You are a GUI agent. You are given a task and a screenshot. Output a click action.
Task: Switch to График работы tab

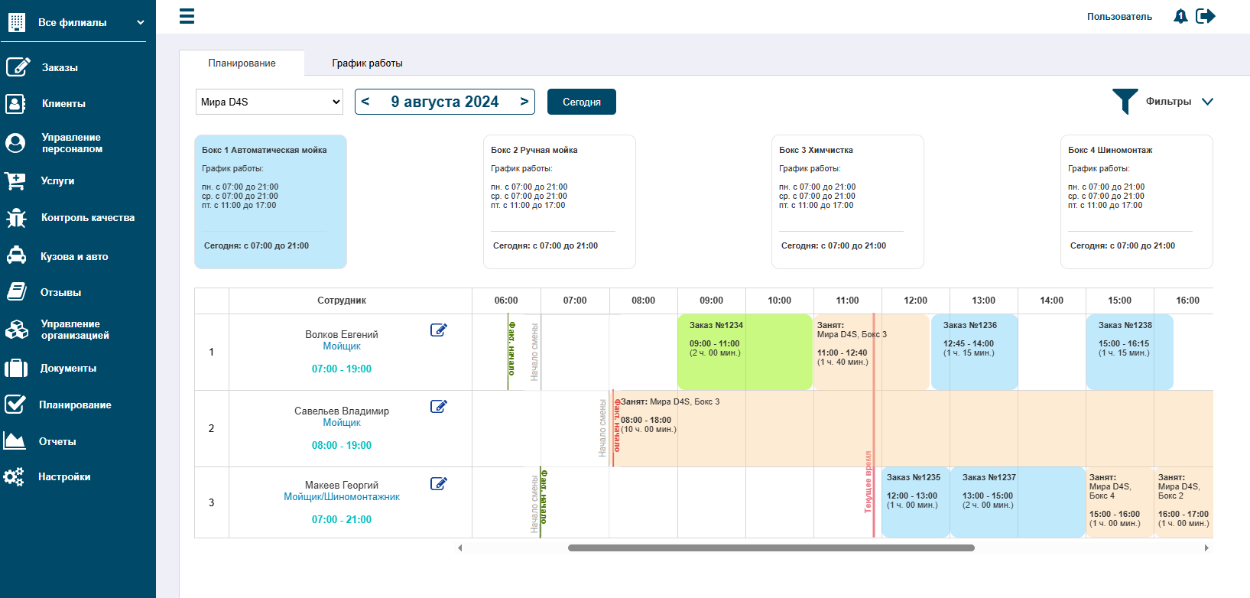tap(367, 63)
